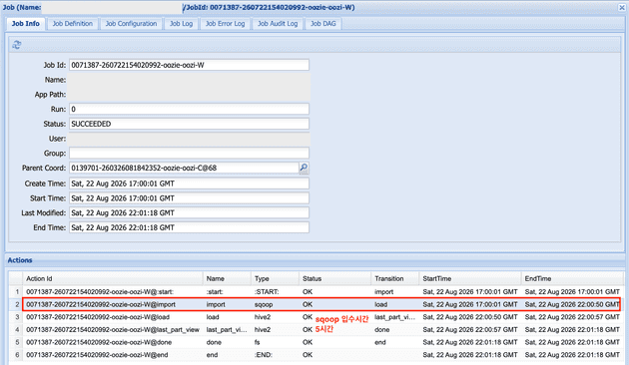The height and width of the screenshot is (365, 629).
Task: Select the W@end action row
Action: coord(316,355)
